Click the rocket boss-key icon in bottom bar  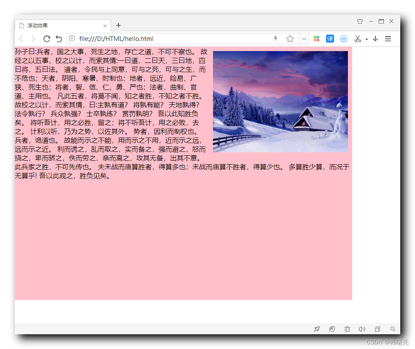[x=317, y=329]
